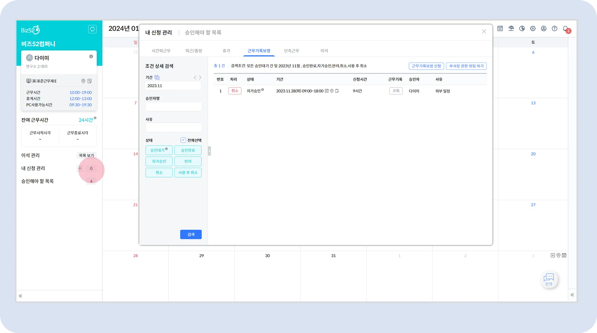Toggle the 반려 status filter
Viewport: 597px width, 333px height.
click(x=188, y=161)
